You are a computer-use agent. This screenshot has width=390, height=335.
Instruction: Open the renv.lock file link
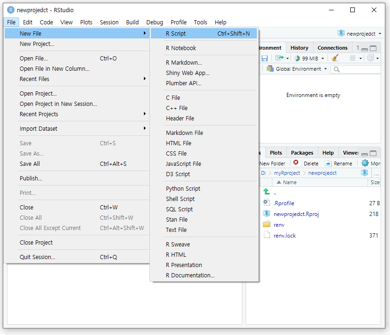[285, 236]
